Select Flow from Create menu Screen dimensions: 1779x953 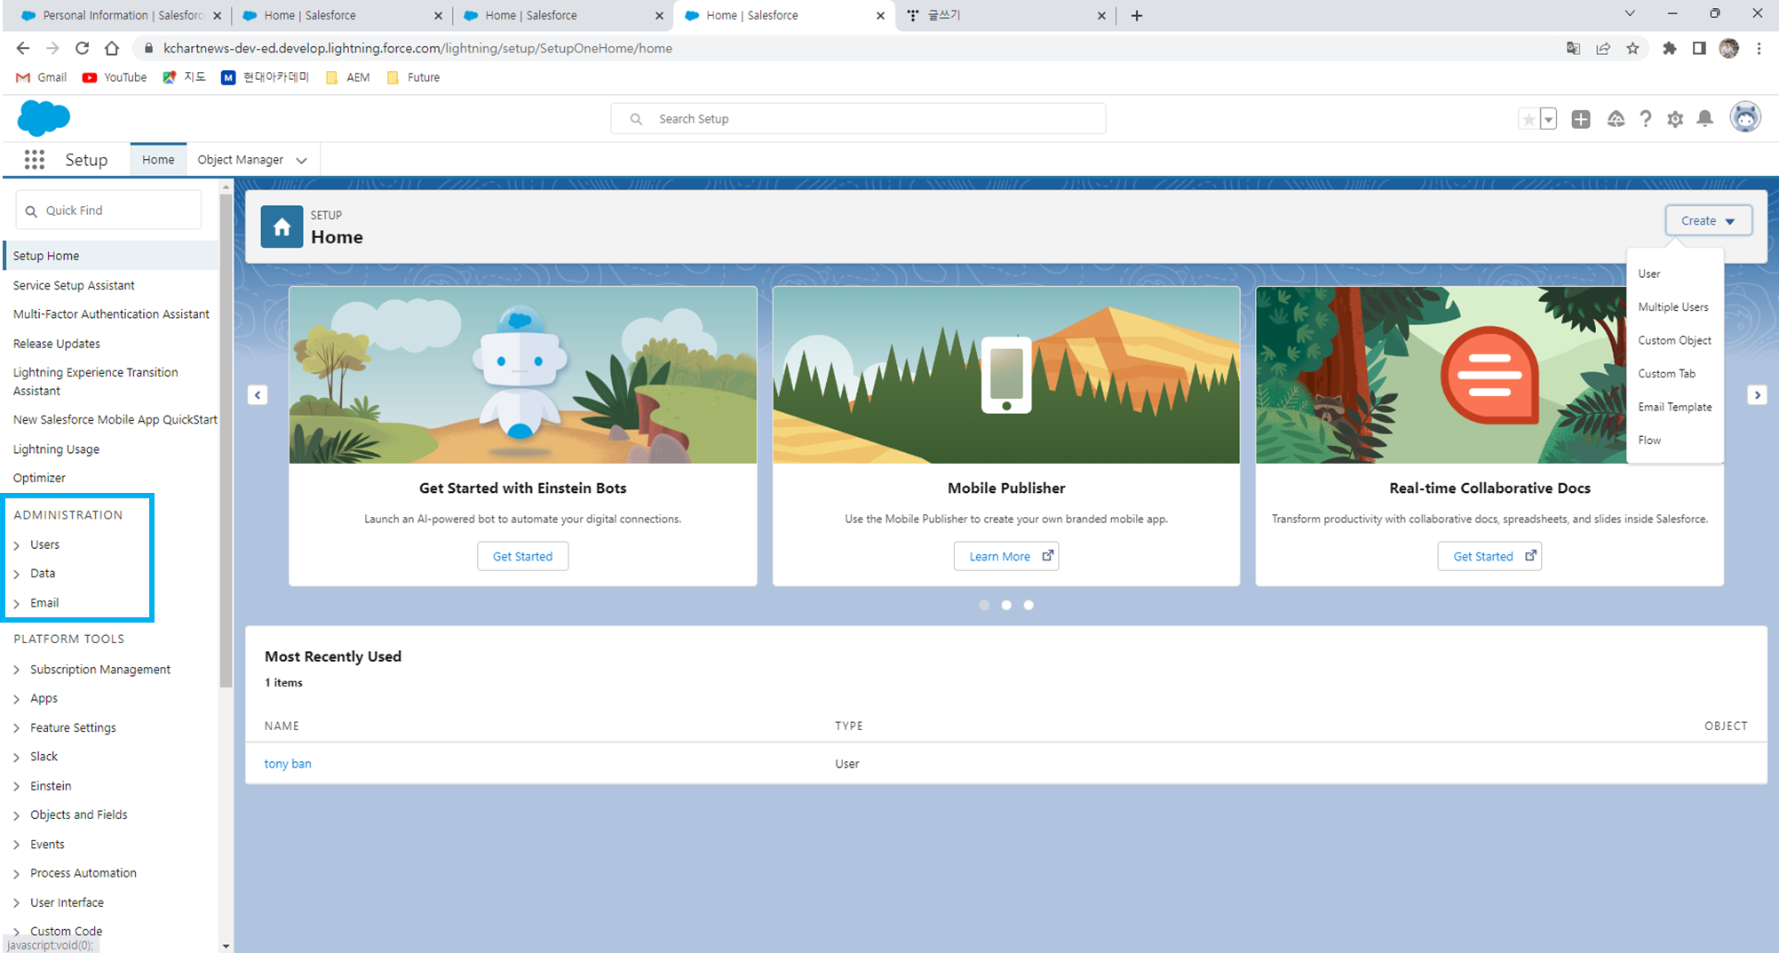[x=1649, y=441]
